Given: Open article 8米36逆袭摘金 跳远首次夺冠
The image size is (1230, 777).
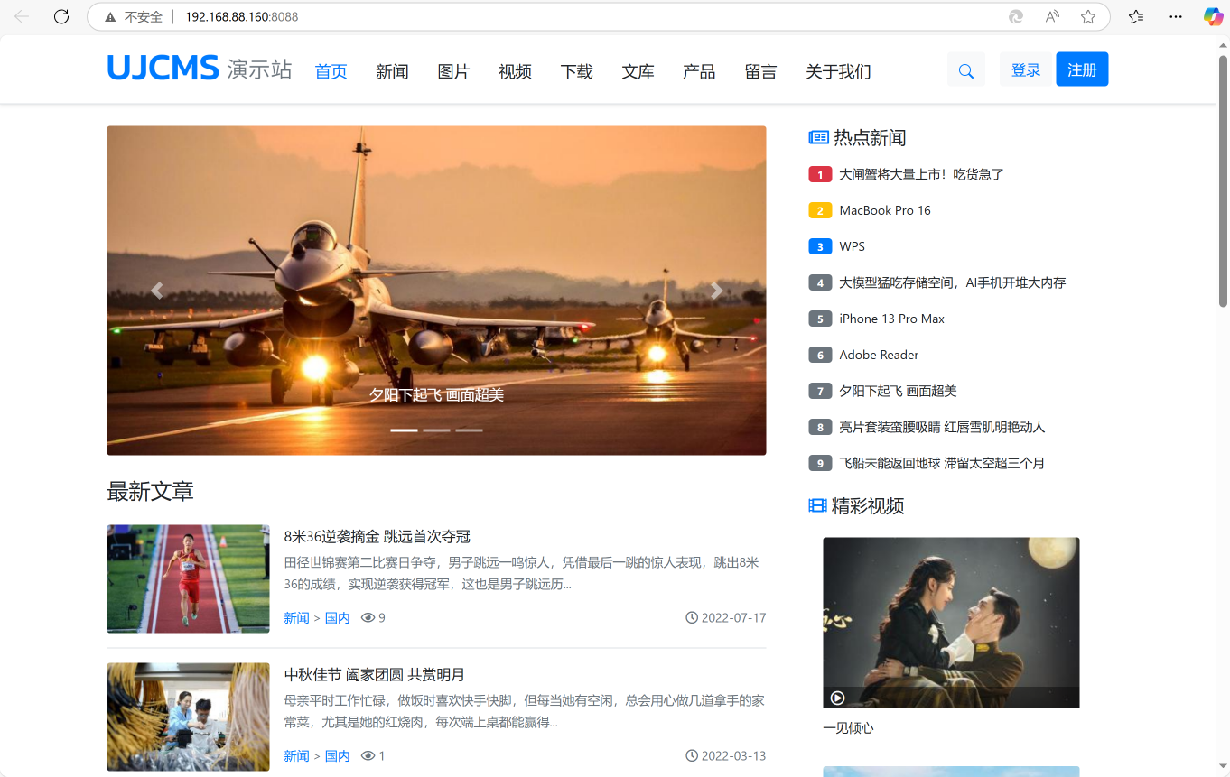Looking at the screenshot, I should pos(377,536).
